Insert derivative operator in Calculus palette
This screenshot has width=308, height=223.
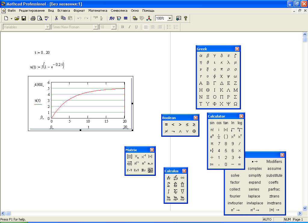click(x=168, y=178)
